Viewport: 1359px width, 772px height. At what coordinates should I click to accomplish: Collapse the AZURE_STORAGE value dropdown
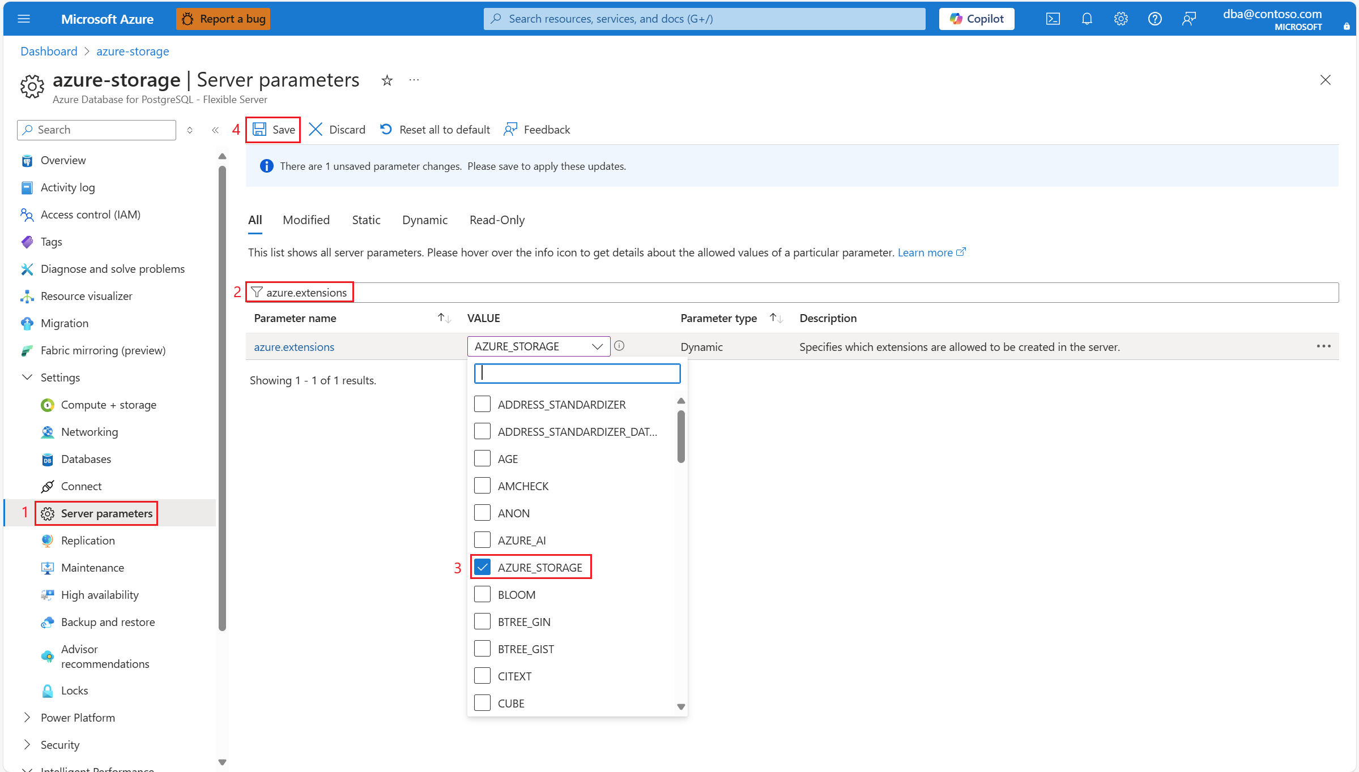click(x=597, y=346)
